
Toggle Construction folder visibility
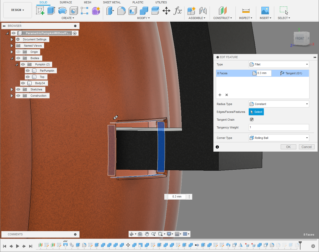click(x=18, y=96)
